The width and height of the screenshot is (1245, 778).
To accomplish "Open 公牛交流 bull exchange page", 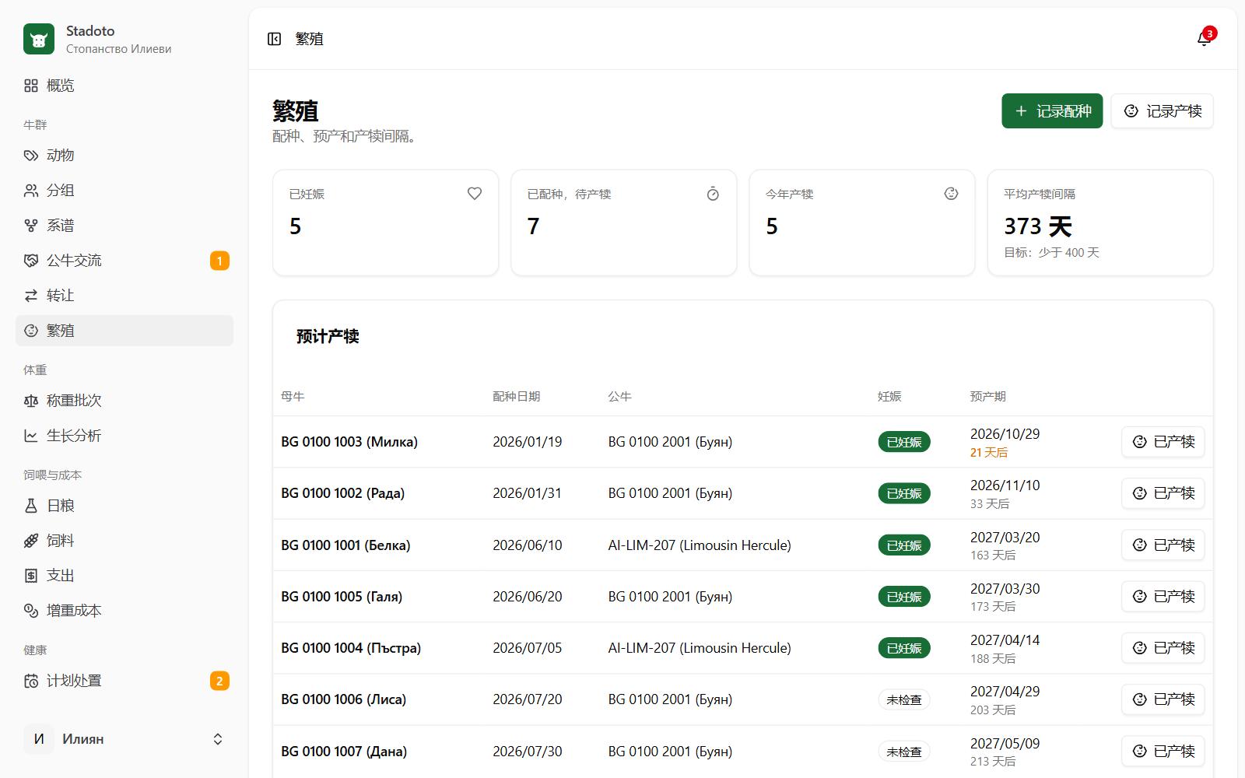I will (x=124, y=261).
